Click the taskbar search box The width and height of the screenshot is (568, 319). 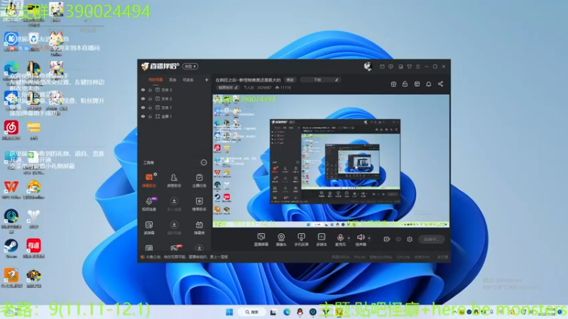pos(253,312)
